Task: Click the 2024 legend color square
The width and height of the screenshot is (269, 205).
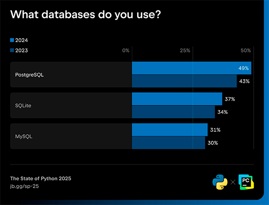Action: (x=12, y=40)
